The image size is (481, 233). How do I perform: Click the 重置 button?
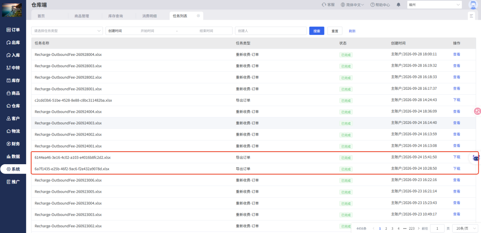[x=335, y=31]
